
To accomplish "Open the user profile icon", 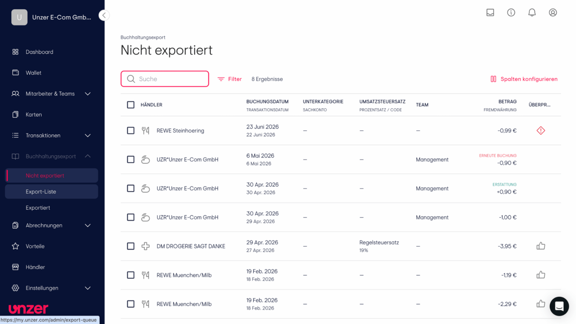I will point(553,13).
